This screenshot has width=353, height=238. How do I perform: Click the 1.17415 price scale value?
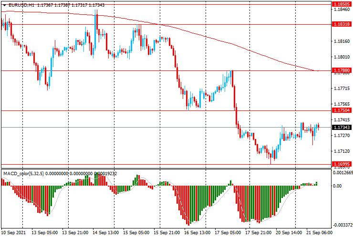(x=342, y=120)
